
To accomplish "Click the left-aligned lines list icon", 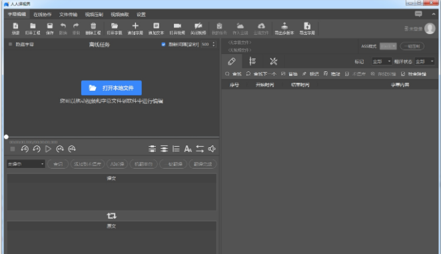I will coord(176,149).
